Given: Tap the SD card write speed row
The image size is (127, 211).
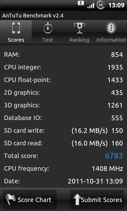Looking at the screenshot, I should 63,130.
